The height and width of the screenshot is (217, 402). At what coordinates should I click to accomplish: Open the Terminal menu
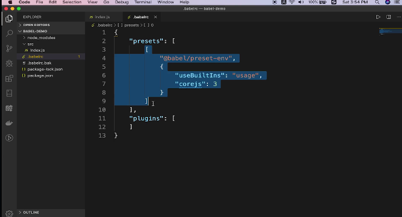click(143, 2)
